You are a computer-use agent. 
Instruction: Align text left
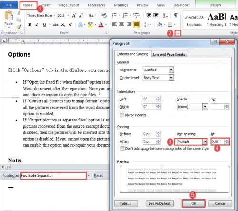114,24
